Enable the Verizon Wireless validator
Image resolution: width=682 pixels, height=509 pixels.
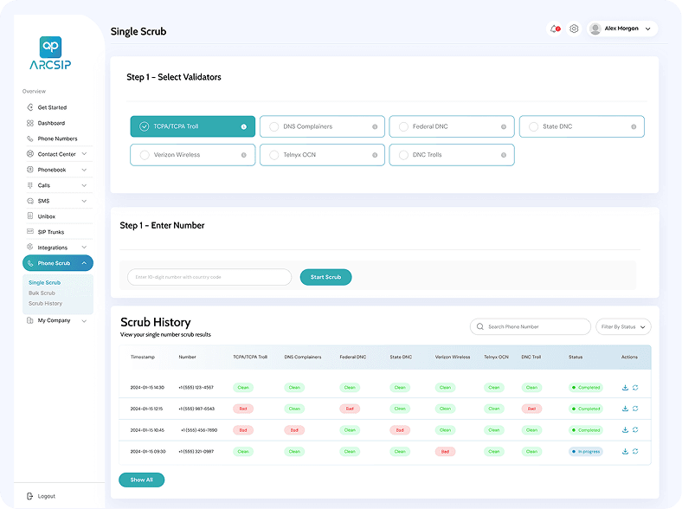[x=192, y=155]
